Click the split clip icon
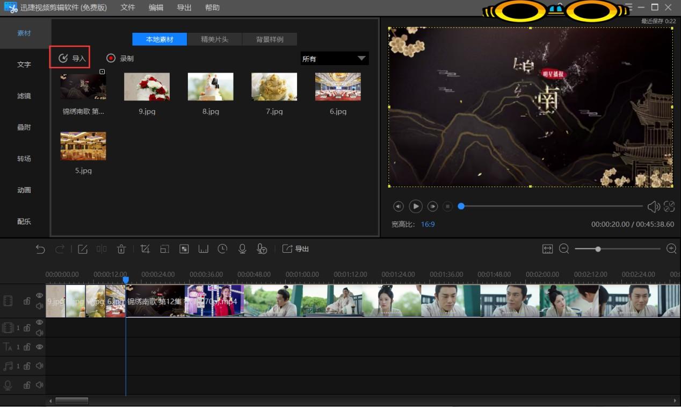This screenshot has height=407, width=681. point(102,249)
